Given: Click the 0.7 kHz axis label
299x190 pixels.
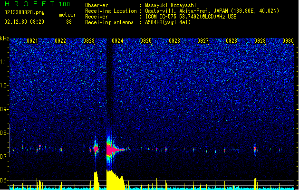Looking at the screenshot, I should pyautogui.click(x=4, y=157).
